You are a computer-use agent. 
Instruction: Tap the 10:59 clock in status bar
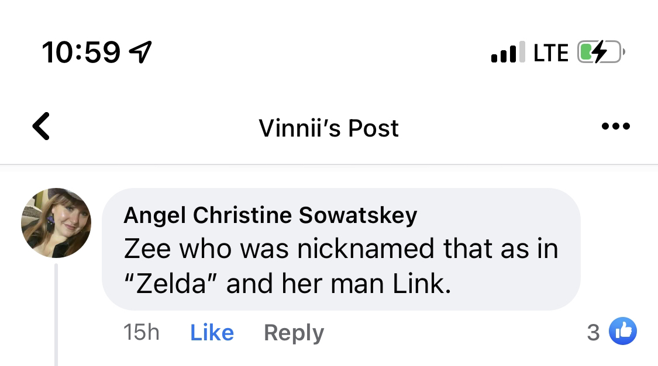pyautogui.click(x=81, y=53)
